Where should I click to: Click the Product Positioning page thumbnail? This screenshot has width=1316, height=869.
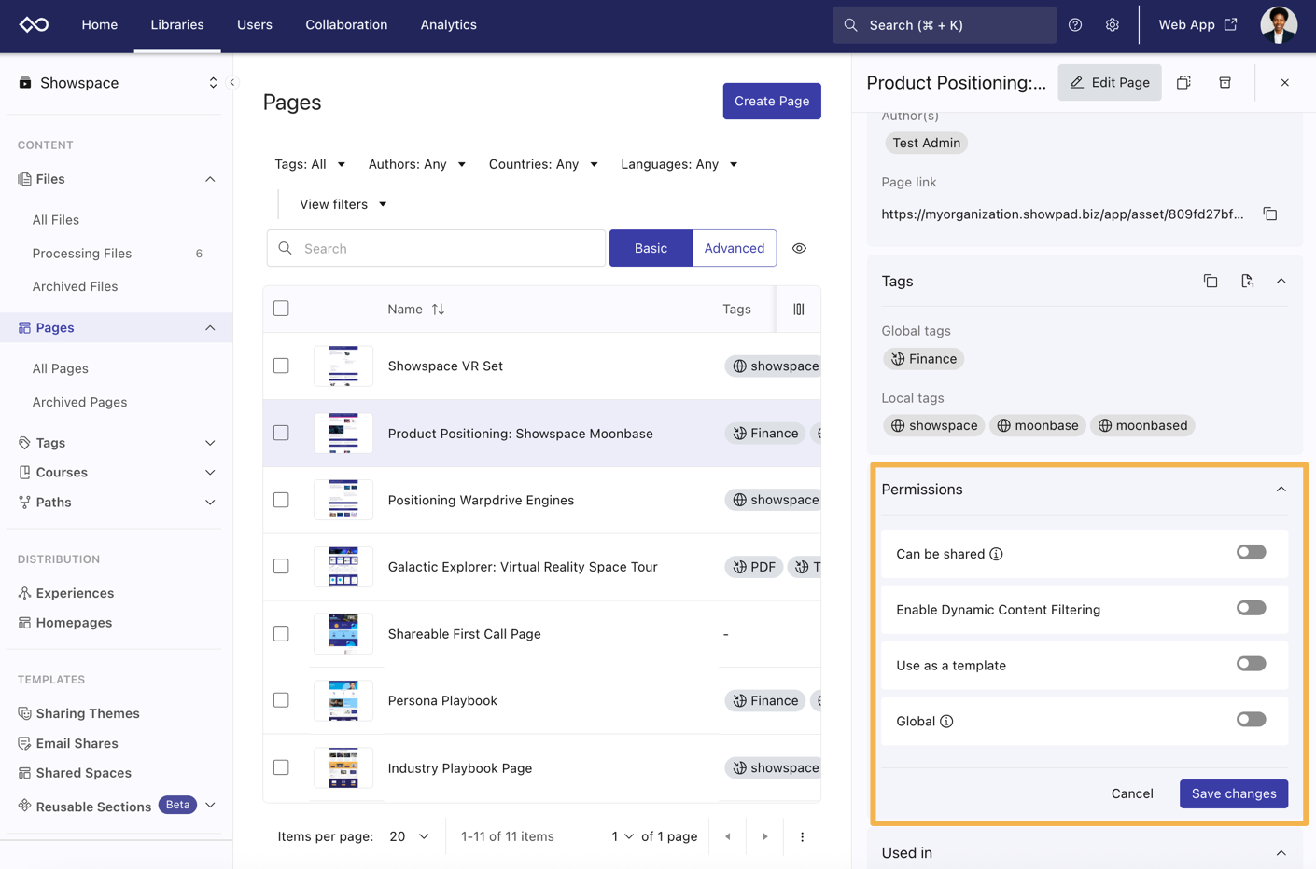tap(343, 434)
